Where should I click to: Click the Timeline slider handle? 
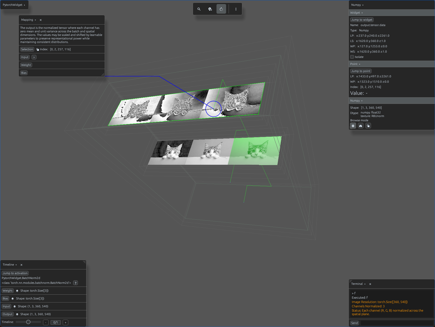[28, 322]
